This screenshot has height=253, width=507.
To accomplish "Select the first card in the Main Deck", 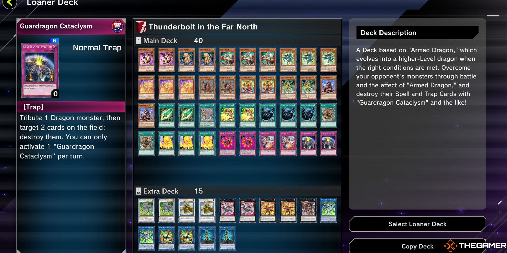I will (x=146, y=60).
